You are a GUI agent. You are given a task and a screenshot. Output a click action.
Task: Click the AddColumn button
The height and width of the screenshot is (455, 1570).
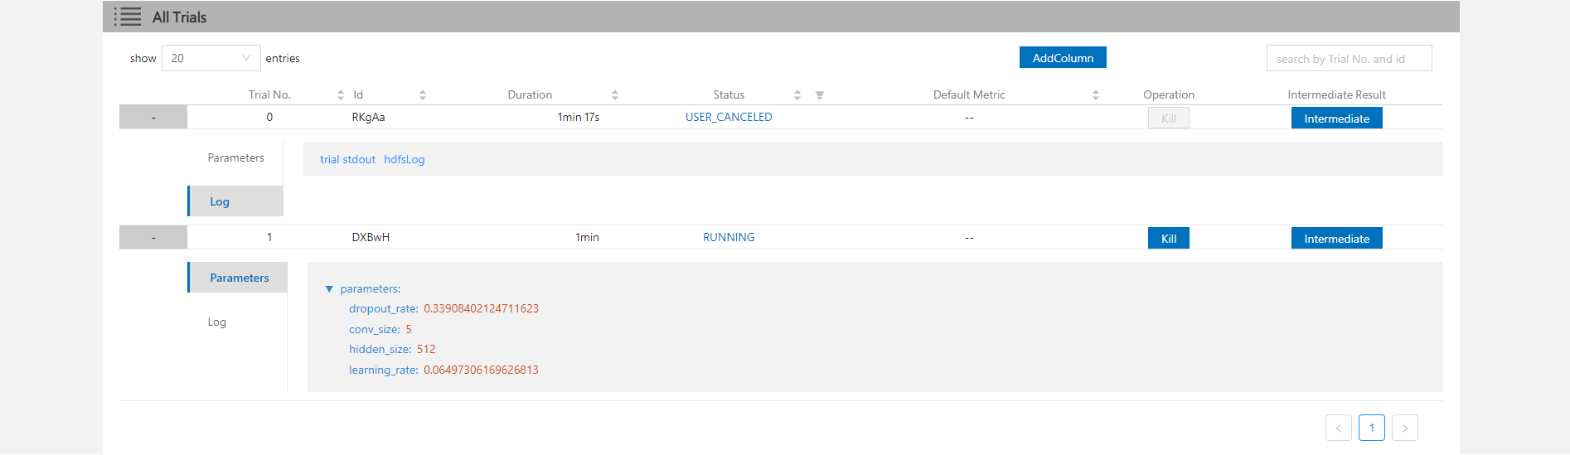point(1062,58)
